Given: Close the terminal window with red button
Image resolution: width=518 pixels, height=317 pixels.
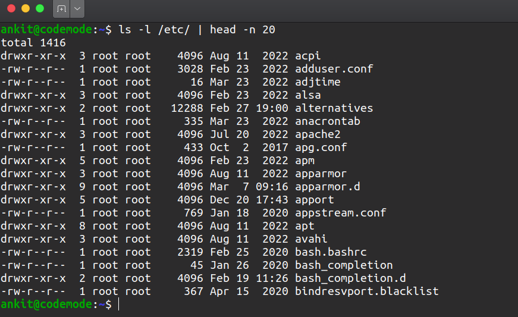Looking at the screenshot, I should coord(11,8).
